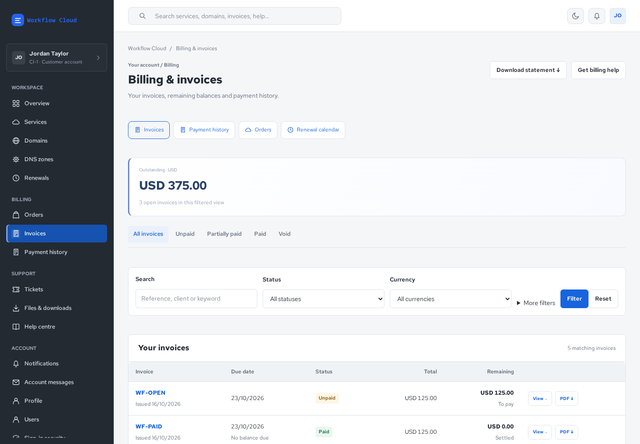The image size is (640, 444).
Task: Open Services in the sidebar
Action: coord(56,122)
